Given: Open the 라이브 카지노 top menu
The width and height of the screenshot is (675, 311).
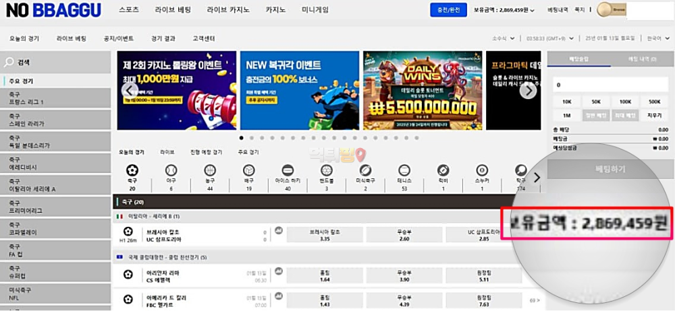Looking at the screenshot, I should tap(228, 9).
